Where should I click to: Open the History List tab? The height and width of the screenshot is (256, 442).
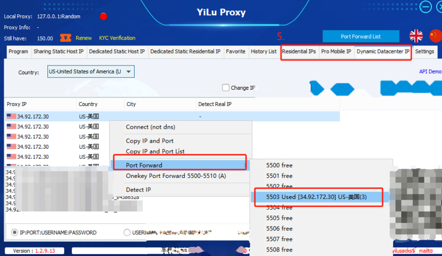click(264, 52)
